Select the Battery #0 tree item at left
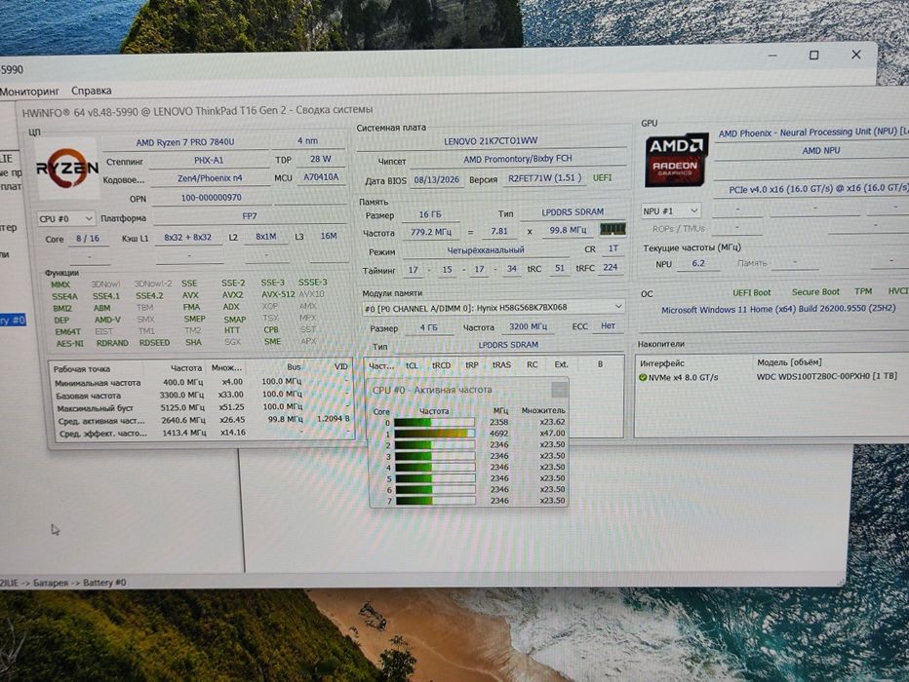Image resolution: width=909 pixels, height=682 pixels. click(x=12, y=320)
